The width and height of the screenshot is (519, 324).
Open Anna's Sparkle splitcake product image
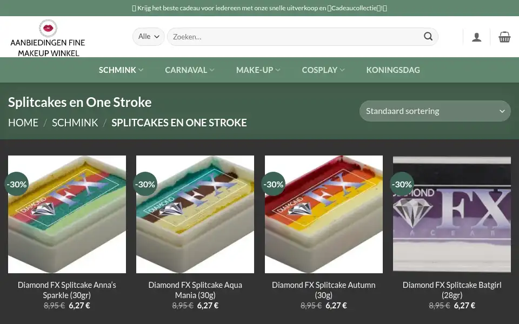coord(67,214)
